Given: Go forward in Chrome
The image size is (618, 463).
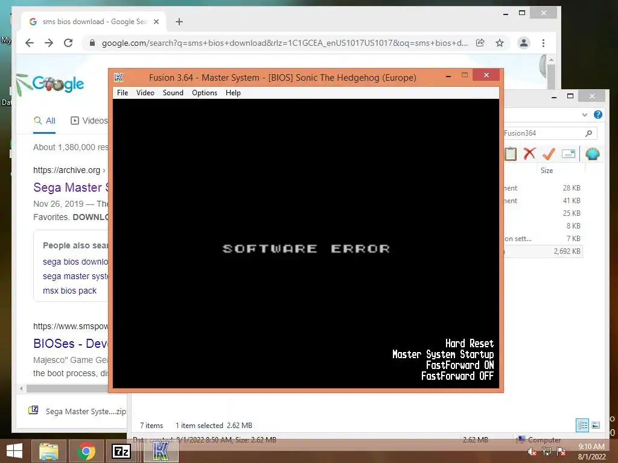Looking at the screenshot, I should [x=49, y=43].
